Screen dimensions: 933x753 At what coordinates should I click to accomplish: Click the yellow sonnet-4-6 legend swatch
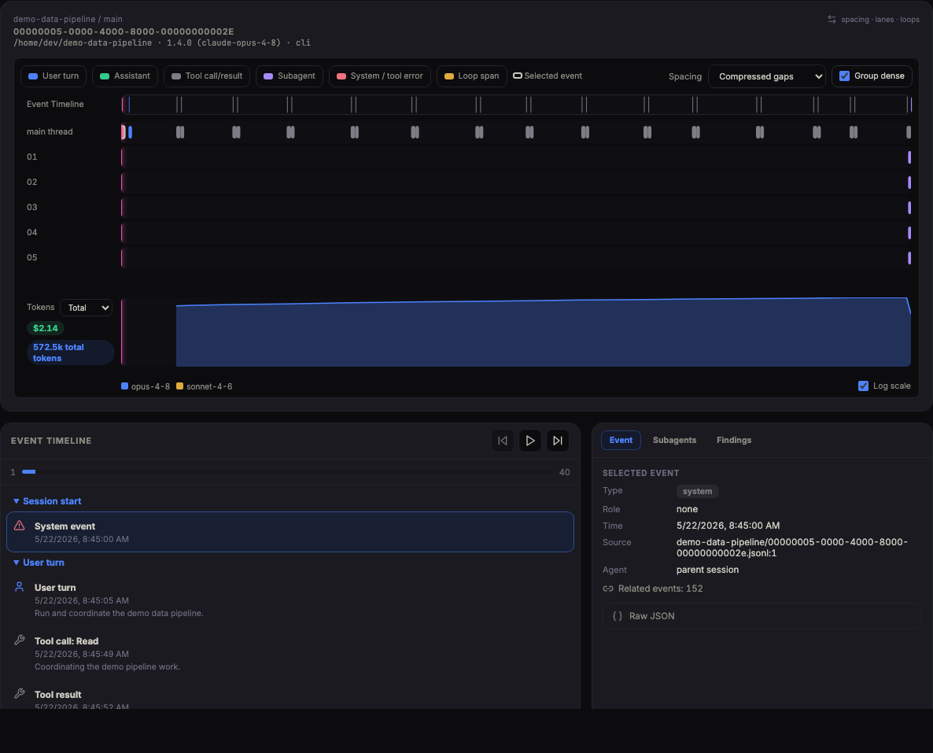(179, 386)
